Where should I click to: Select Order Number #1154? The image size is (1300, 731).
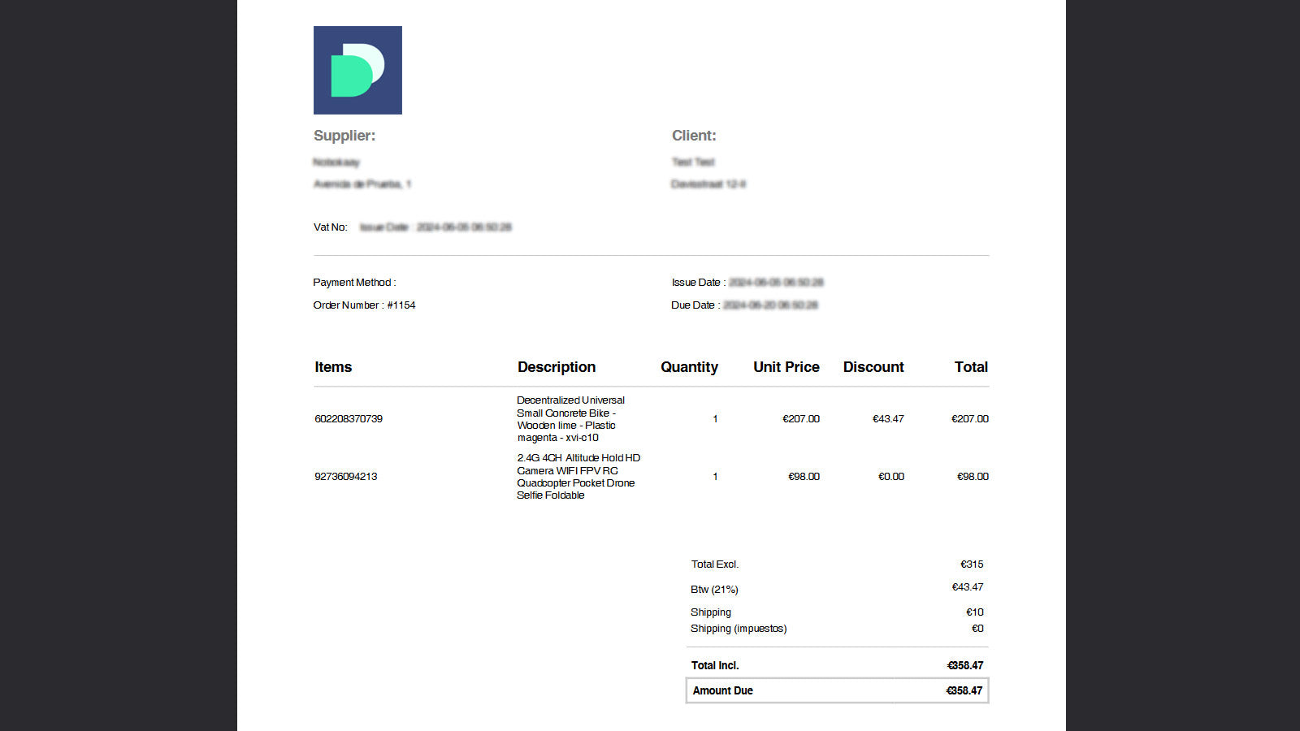364,305
